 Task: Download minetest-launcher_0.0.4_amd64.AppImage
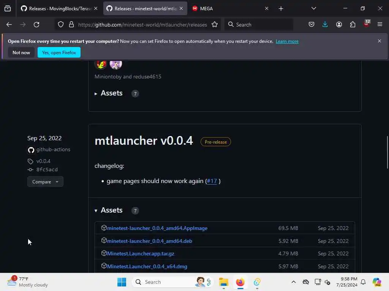[x=157, y=228]
